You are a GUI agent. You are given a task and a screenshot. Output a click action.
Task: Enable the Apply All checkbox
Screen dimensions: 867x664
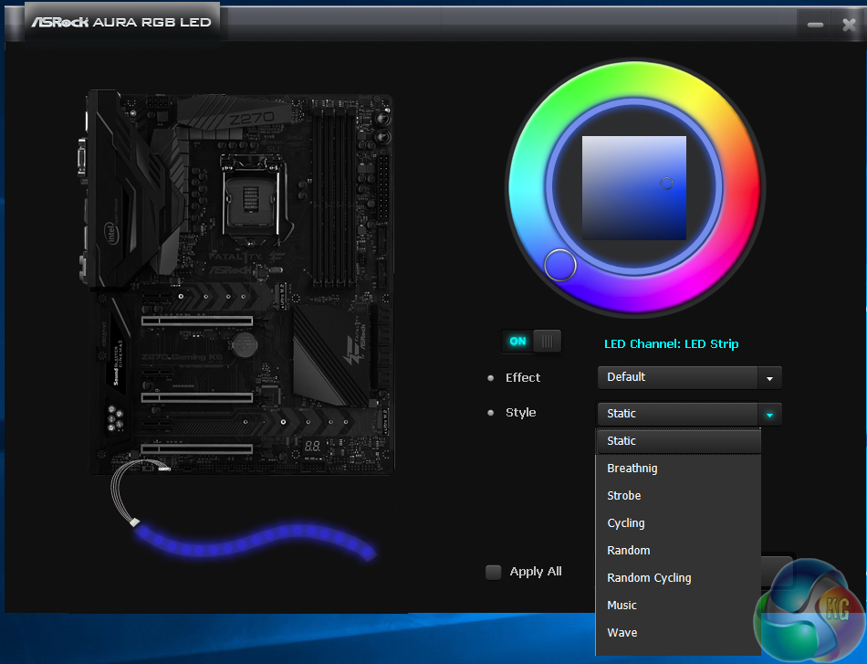493,572
